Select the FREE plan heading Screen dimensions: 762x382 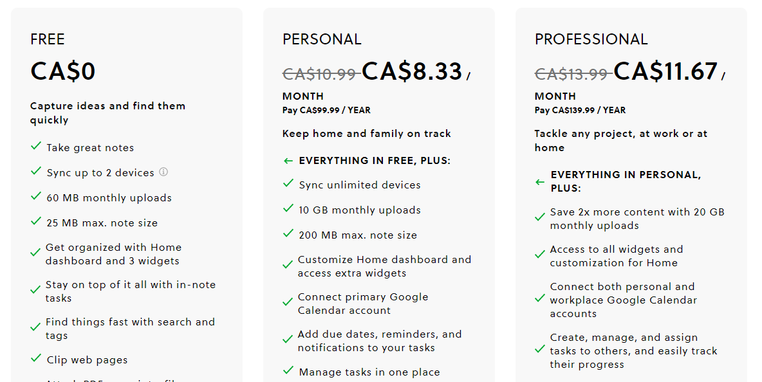click(x=48, y=39)
